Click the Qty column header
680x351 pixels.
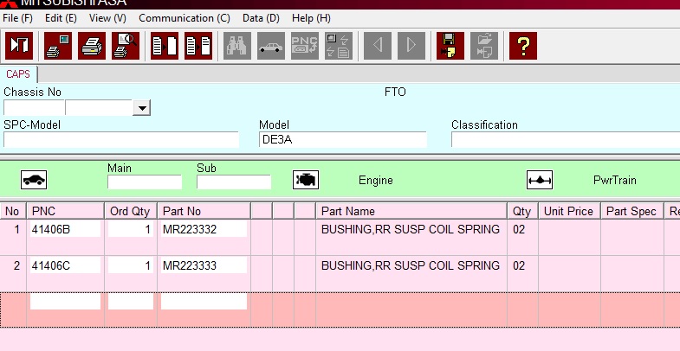522,211
